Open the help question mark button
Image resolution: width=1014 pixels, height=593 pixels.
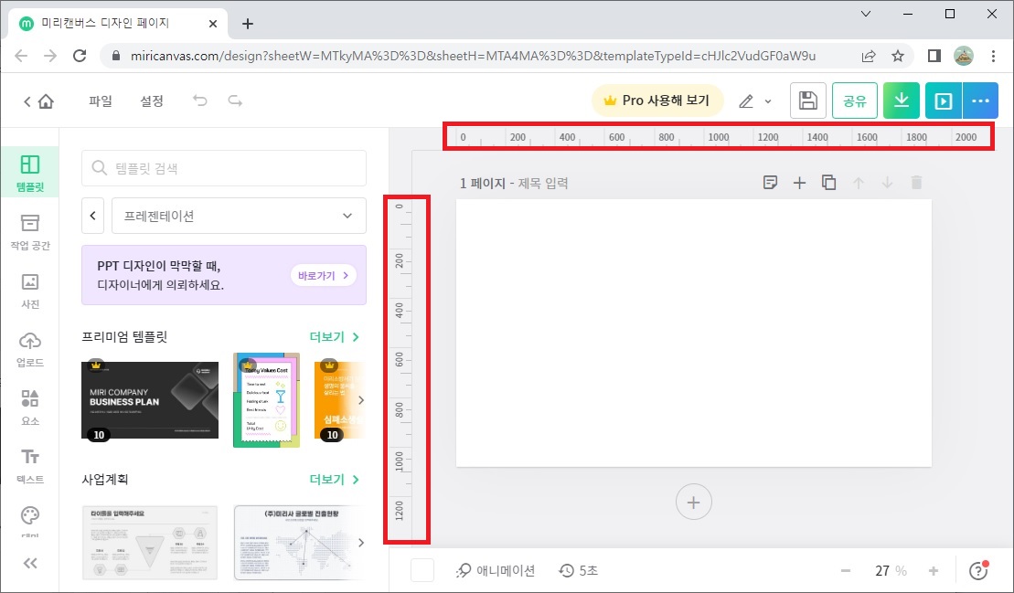pos(978,570)
